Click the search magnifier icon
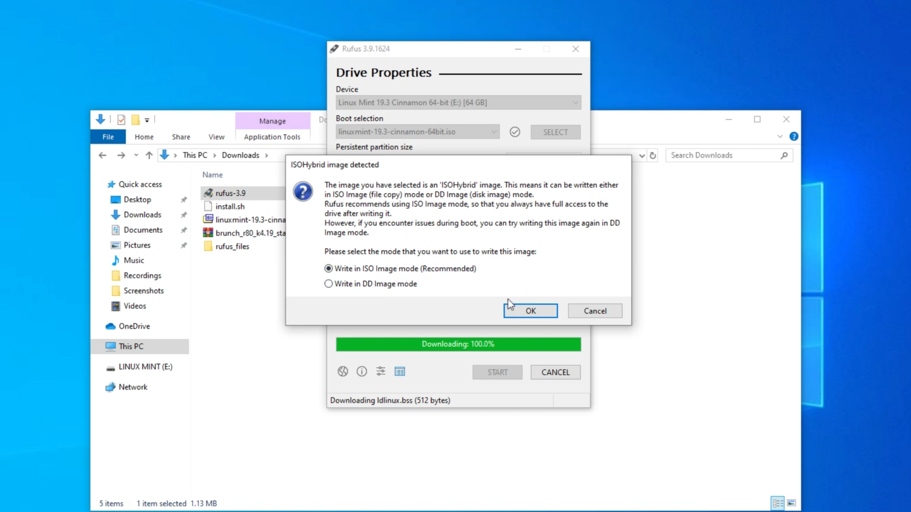 pos(784,155)
